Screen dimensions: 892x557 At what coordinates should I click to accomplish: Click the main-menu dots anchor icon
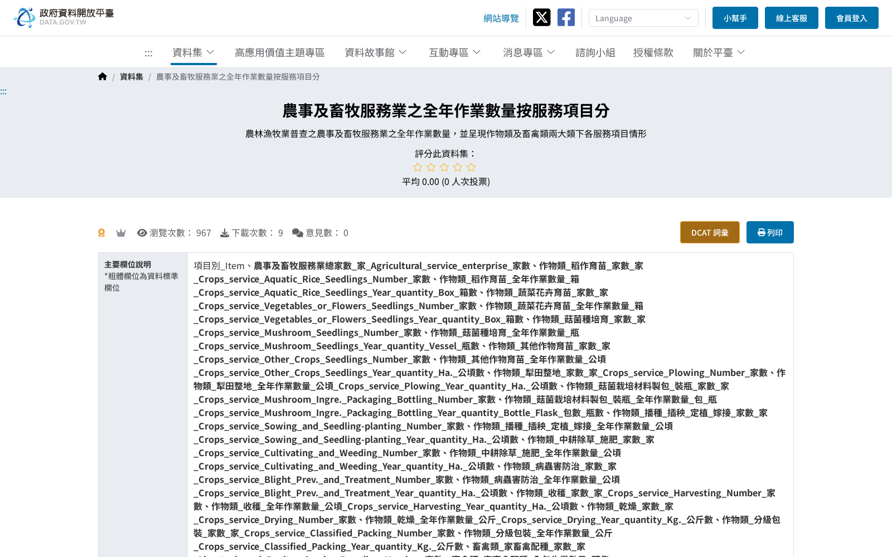pos(148,53)
